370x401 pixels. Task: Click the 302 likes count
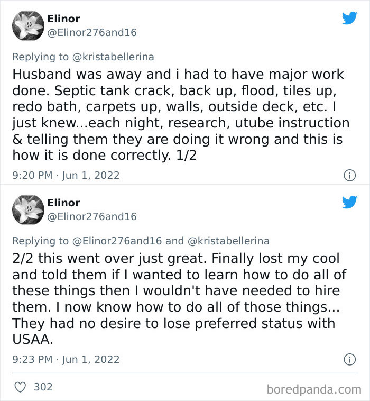point(43,387)
